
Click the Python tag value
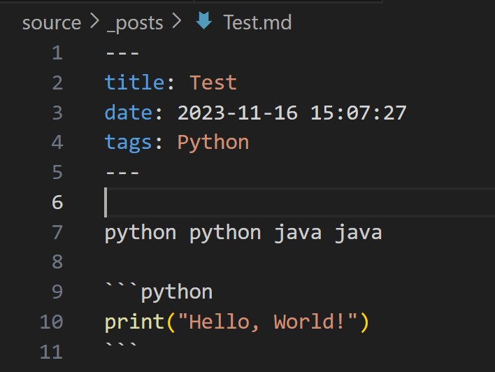click(x=213, y=143)
